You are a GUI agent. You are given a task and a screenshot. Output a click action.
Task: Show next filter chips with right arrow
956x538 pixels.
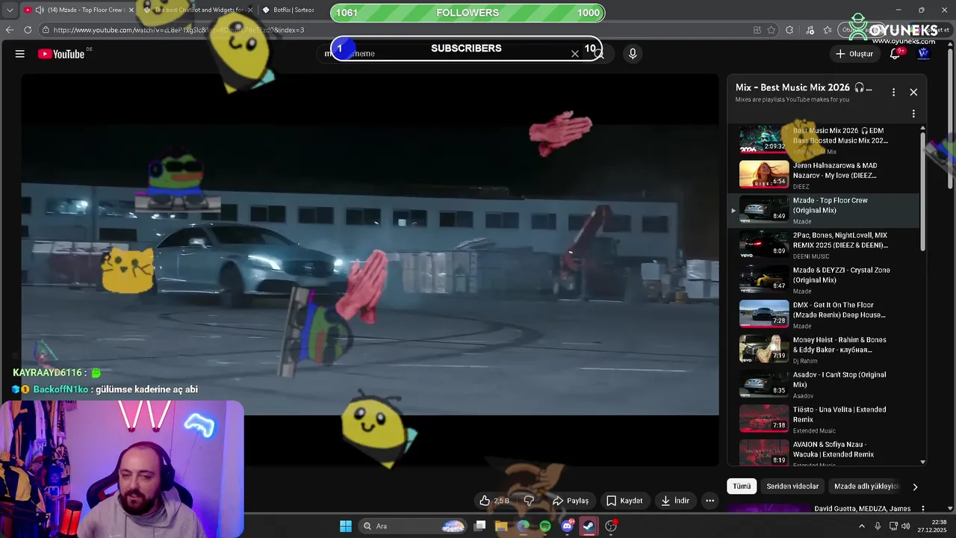(915, 486)
